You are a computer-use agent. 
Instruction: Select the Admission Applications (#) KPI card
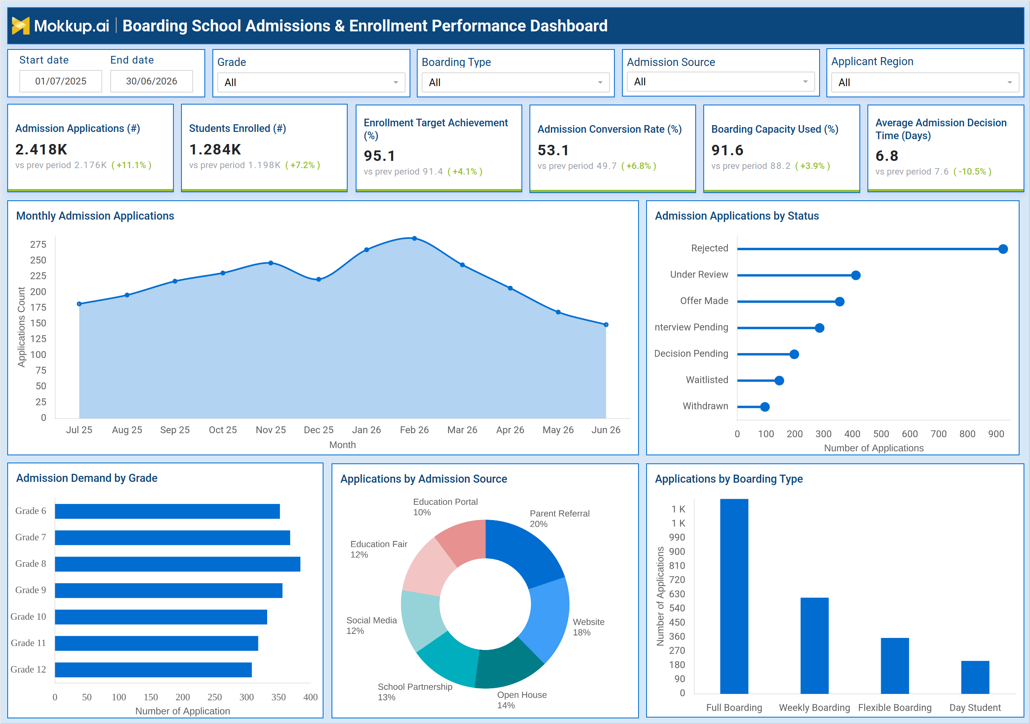tap(91, 148)
